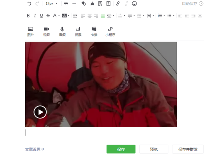Select the text background color swatch
Image resolution: width=212 pixels, height=154 pixels.
[64, 16]
